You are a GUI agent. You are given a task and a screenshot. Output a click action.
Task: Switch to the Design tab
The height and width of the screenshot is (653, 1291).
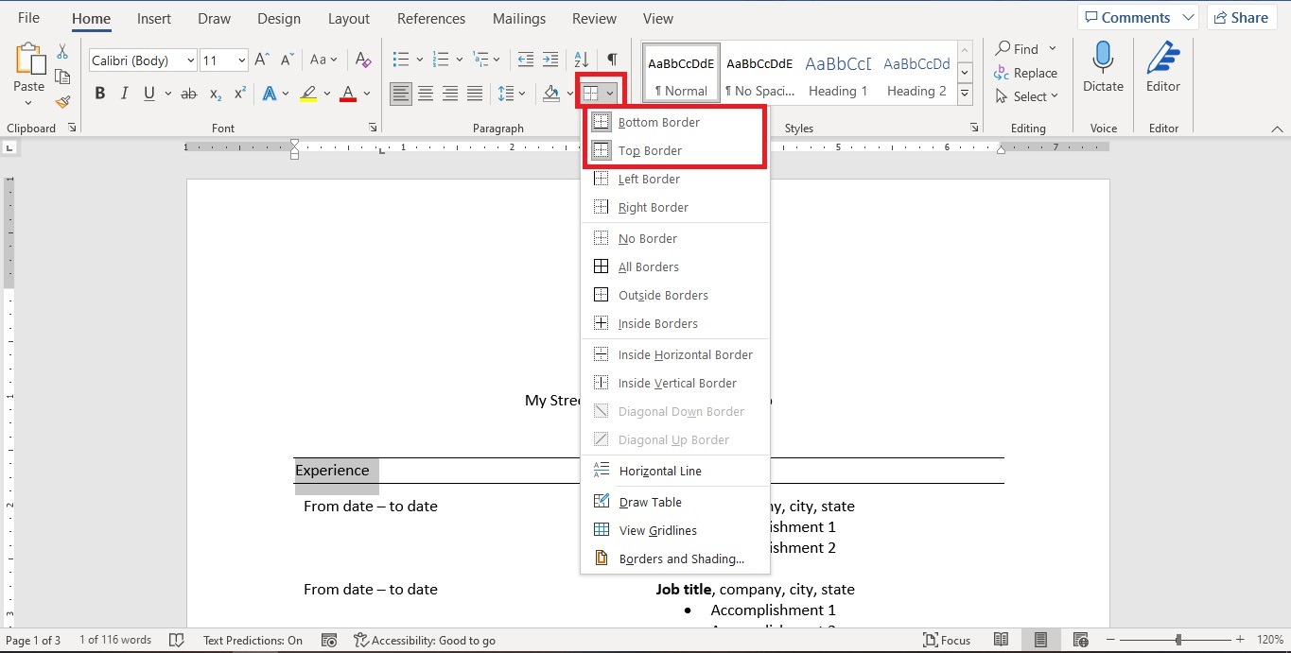[x=279, y=19]
